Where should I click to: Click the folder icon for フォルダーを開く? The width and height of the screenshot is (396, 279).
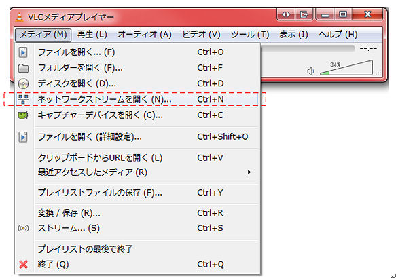tap(23, 68)
